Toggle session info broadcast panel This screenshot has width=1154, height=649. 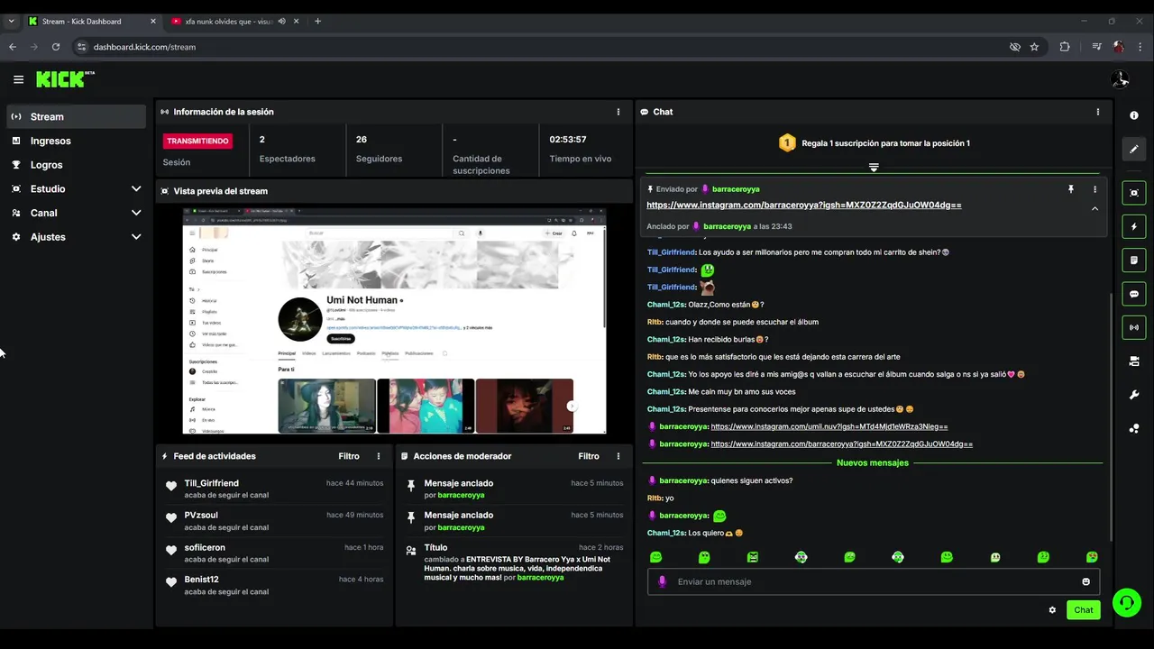[1134, 327]
